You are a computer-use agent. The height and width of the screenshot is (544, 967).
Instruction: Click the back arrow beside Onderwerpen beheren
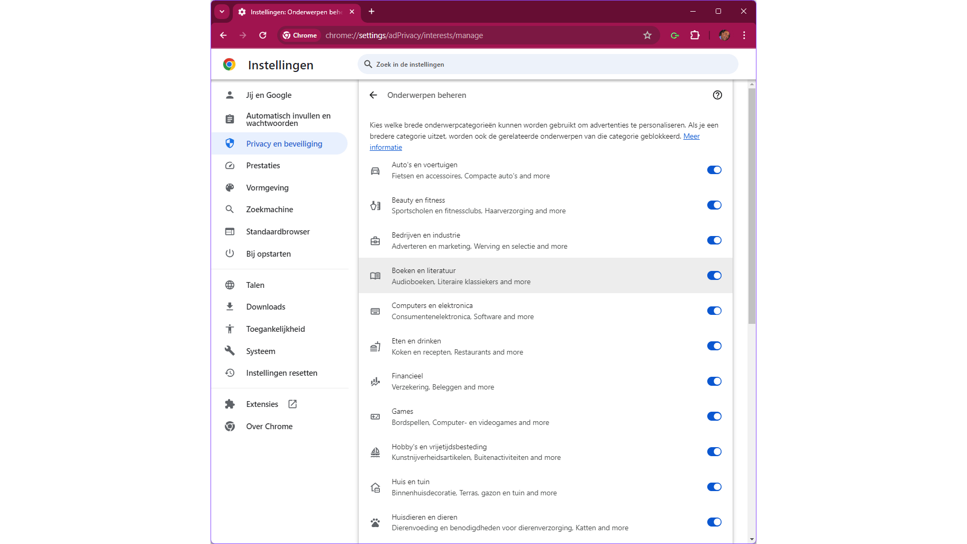point(373,95)
